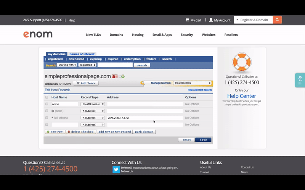
Task: Expand the CNAME (Alias) record type dropdown
Action: click(x=92, y=104)
